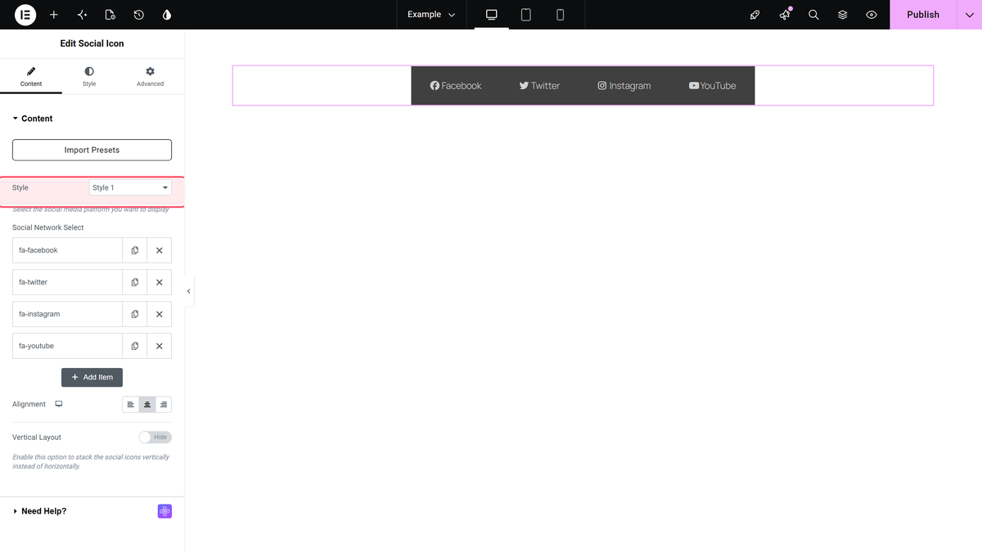Screen dimensions: 982x552
Task: Click the Preview eye icon
Action: click(872, 15)
